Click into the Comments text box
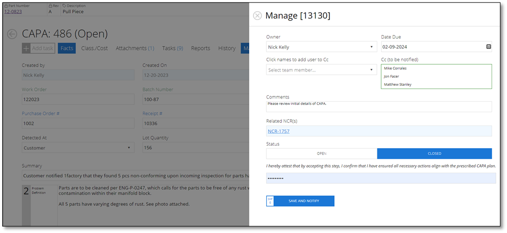The image size is (507, 233). coord(379,106)
